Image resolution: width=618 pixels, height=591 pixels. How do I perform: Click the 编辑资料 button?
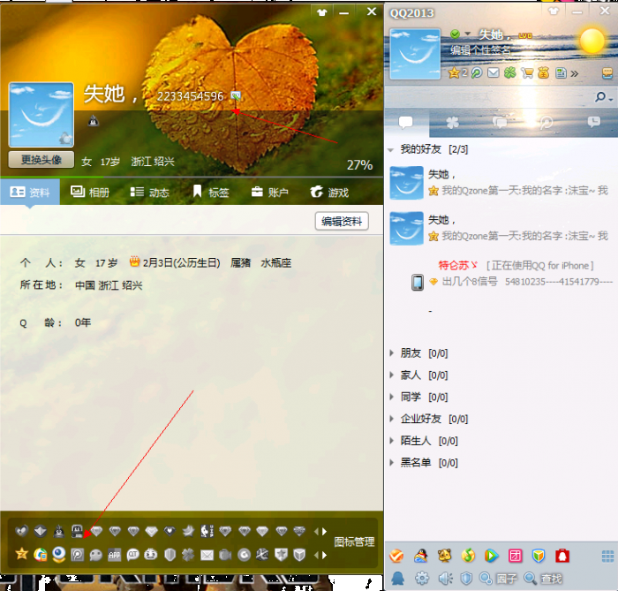(x=342, y=221)
